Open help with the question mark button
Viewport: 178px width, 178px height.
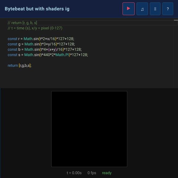[168, 9]
